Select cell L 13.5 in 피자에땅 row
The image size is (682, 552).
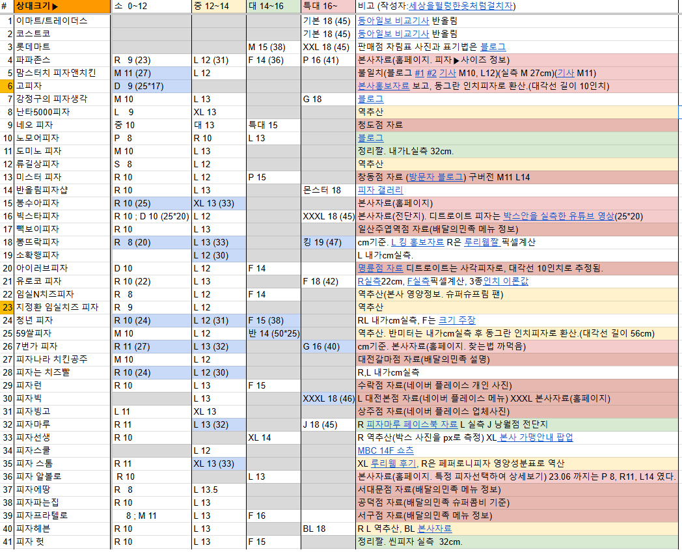coord(219,490)
